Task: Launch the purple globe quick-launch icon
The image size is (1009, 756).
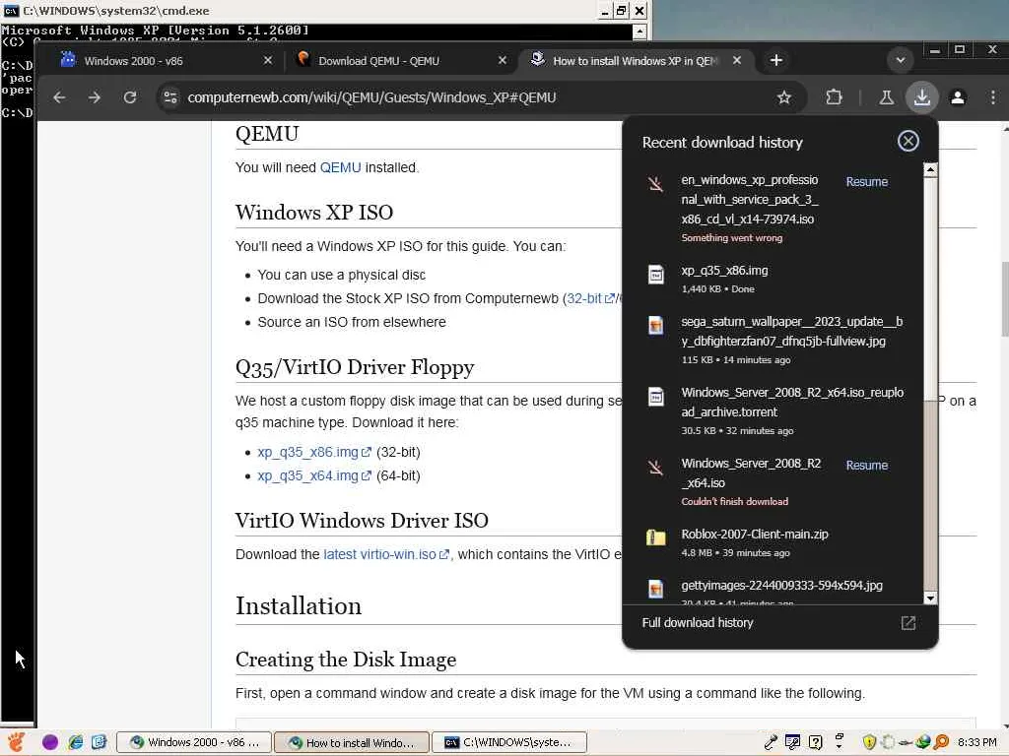Action: pos(50,742)
